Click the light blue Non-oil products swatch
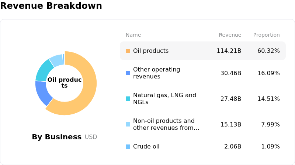The width and height of the screenshot is (295, 165). click(x=128, y=124)
